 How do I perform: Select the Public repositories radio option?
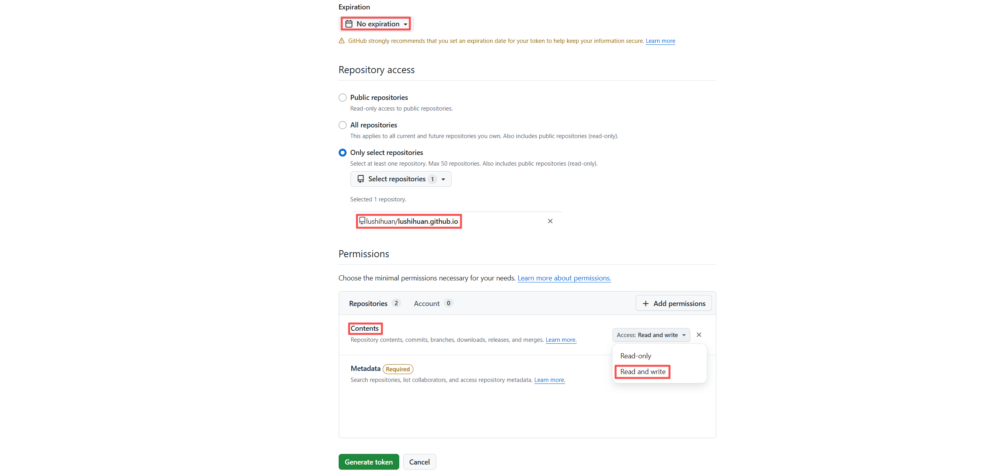(x=343, y=98)
